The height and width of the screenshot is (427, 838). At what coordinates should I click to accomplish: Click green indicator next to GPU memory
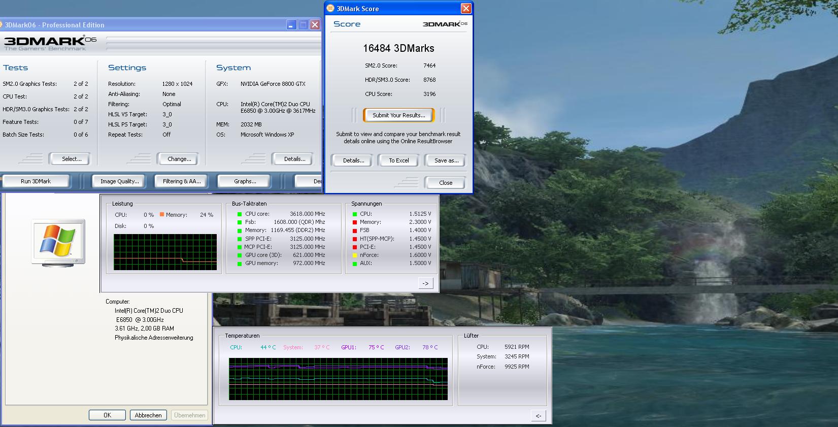[240, 264]
